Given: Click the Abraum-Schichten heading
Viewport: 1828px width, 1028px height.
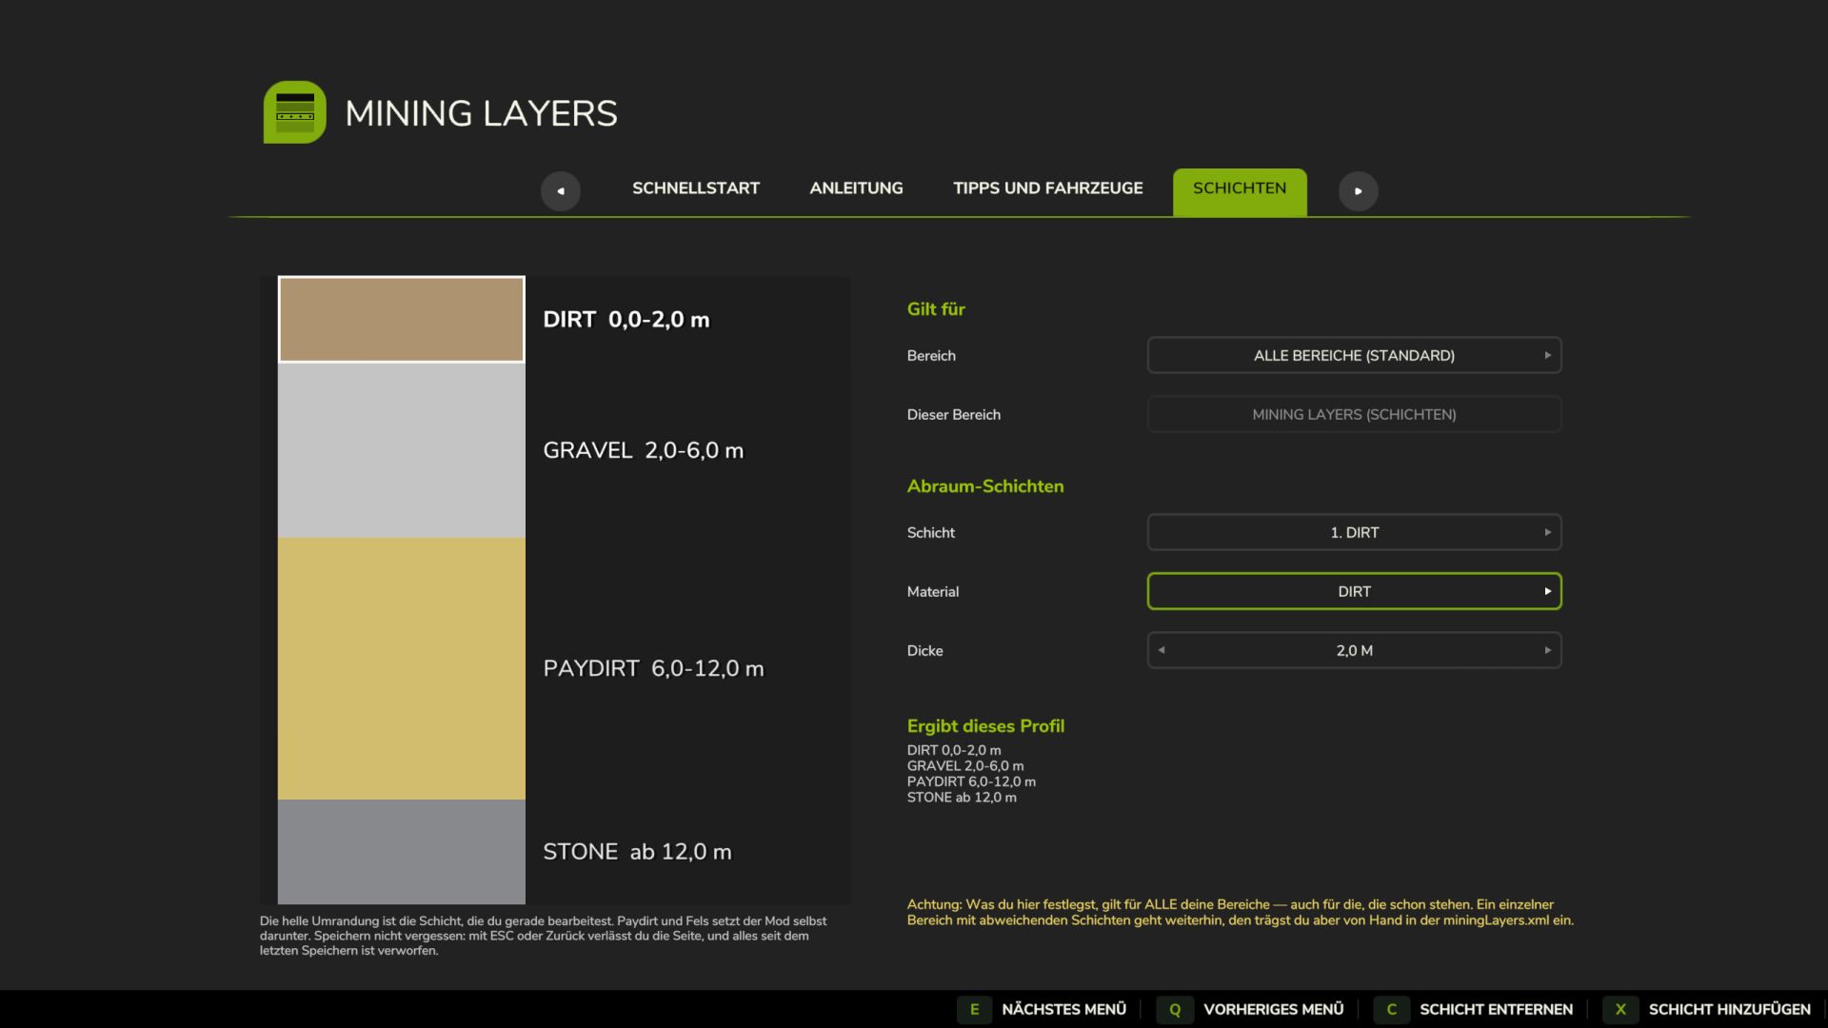Looking at the screenshot, I should 985,486.
